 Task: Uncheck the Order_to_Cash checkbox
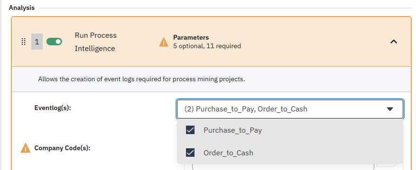190,153
